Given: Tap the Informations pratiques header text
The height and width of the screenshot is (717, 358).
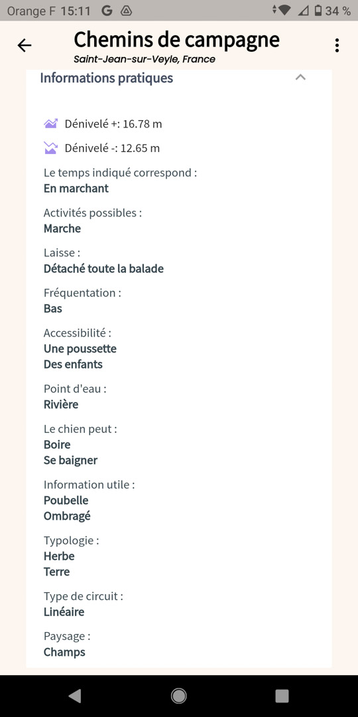Looking at the screenshot, I should click(x=106, y=78).
